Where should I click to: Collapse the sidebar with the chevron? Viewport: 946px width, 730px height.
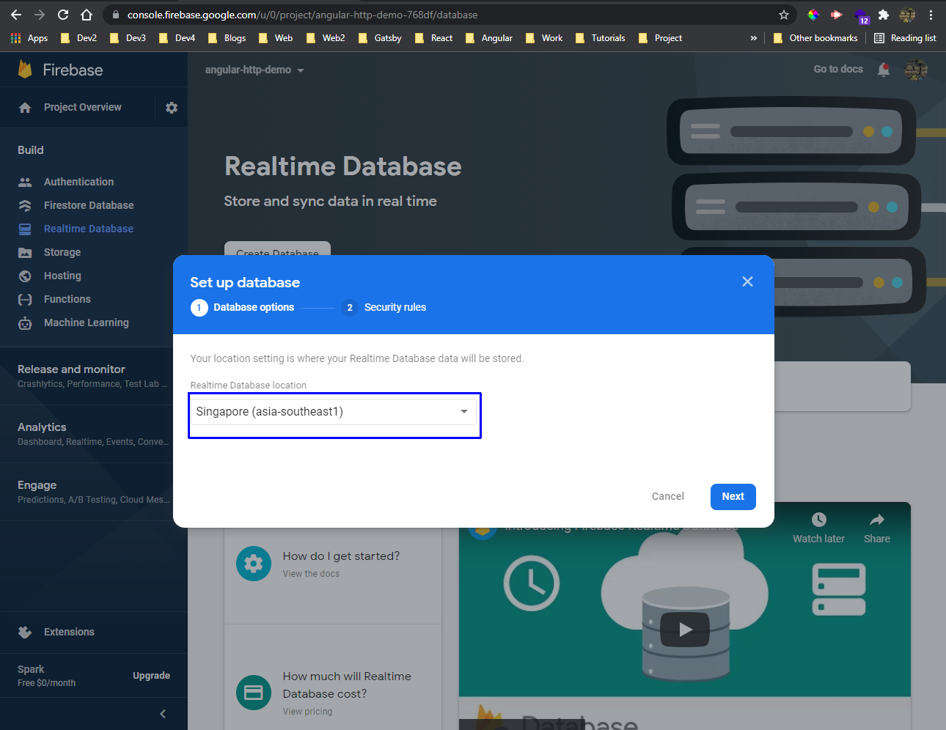pos(163,714)
